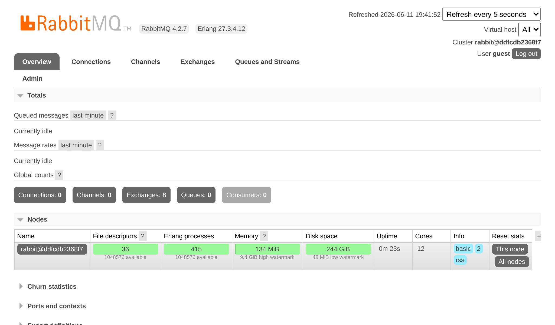Screen dimensions: 555x325
Task: Open node rabbit@ddfcdb2368f7 details
Action: click(52, 249)
